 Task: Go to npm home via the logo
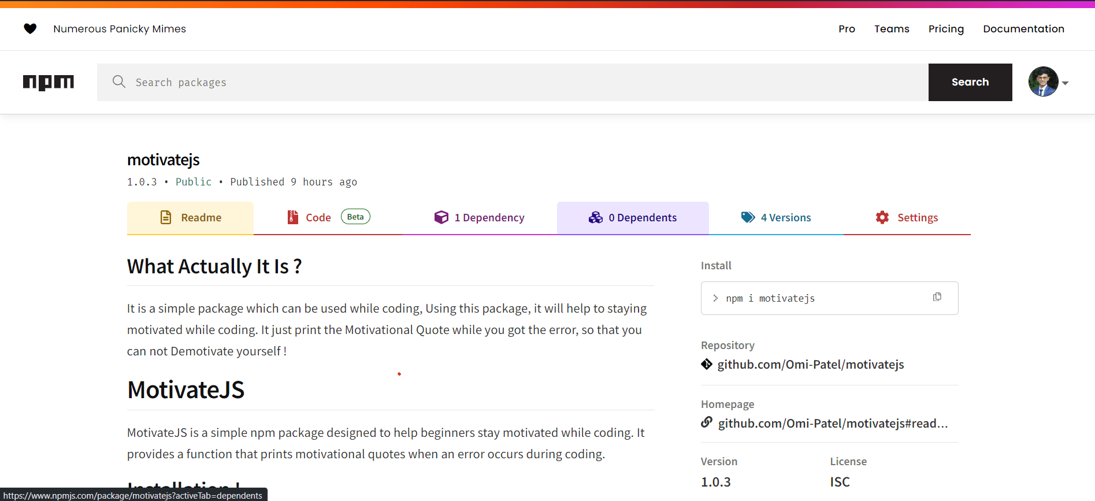(x=49, y=83)
